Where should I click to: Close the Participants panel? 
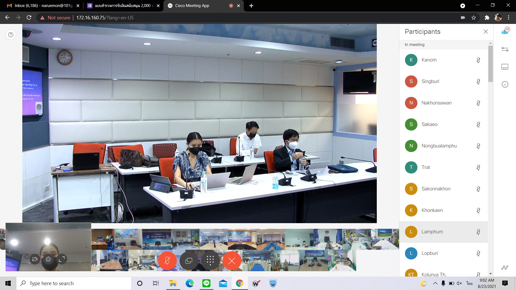pos(486,32)
